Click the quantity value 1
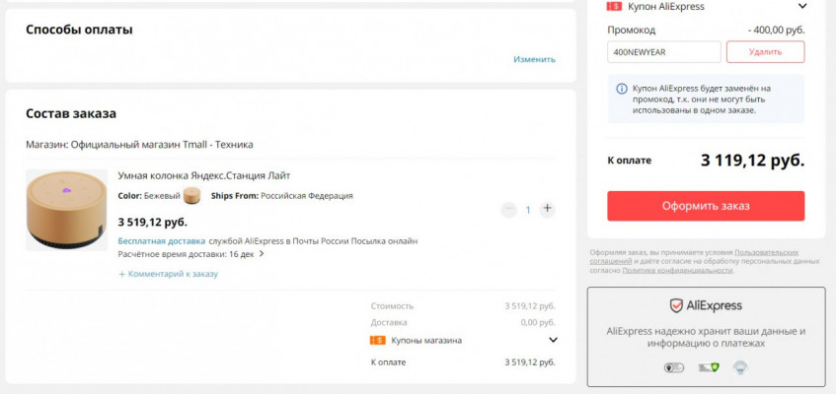This screenshot has height=394, width=836. tap(528, 210)
